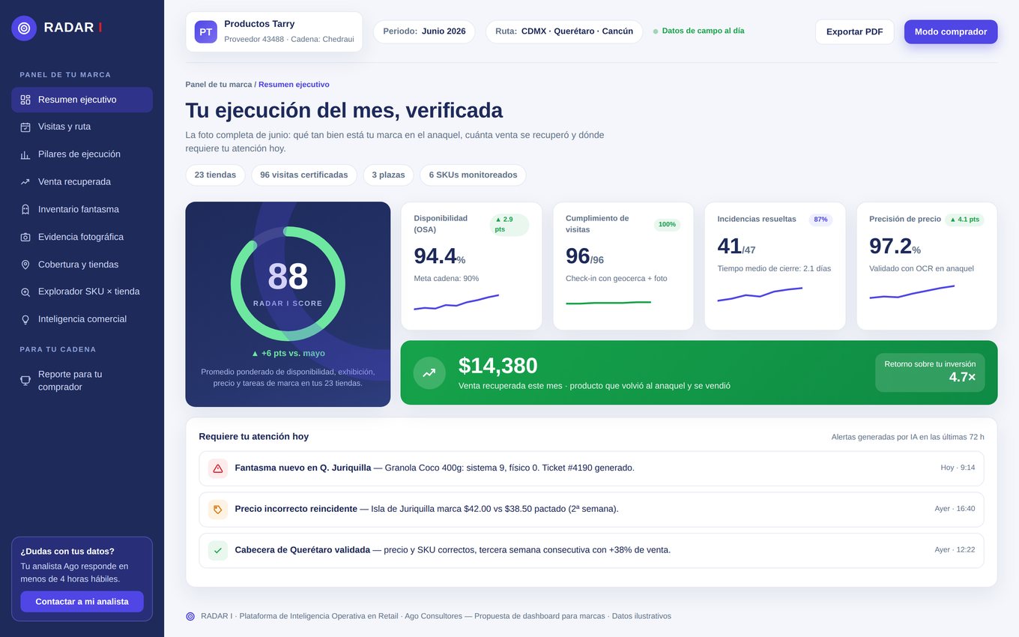Screen dimensions: 1019x637
Task: Click the trend icon in the green Venta recuperada banner
Action: pyautogui.click(x=429, y=372)
